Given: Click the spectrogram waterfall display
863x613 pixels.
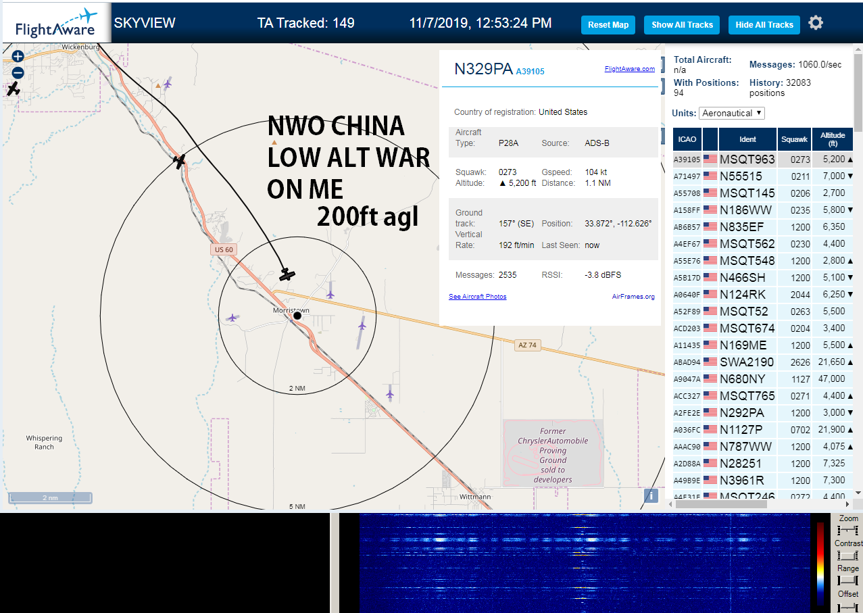Looking at the screenshot, I should click(585, 563).
